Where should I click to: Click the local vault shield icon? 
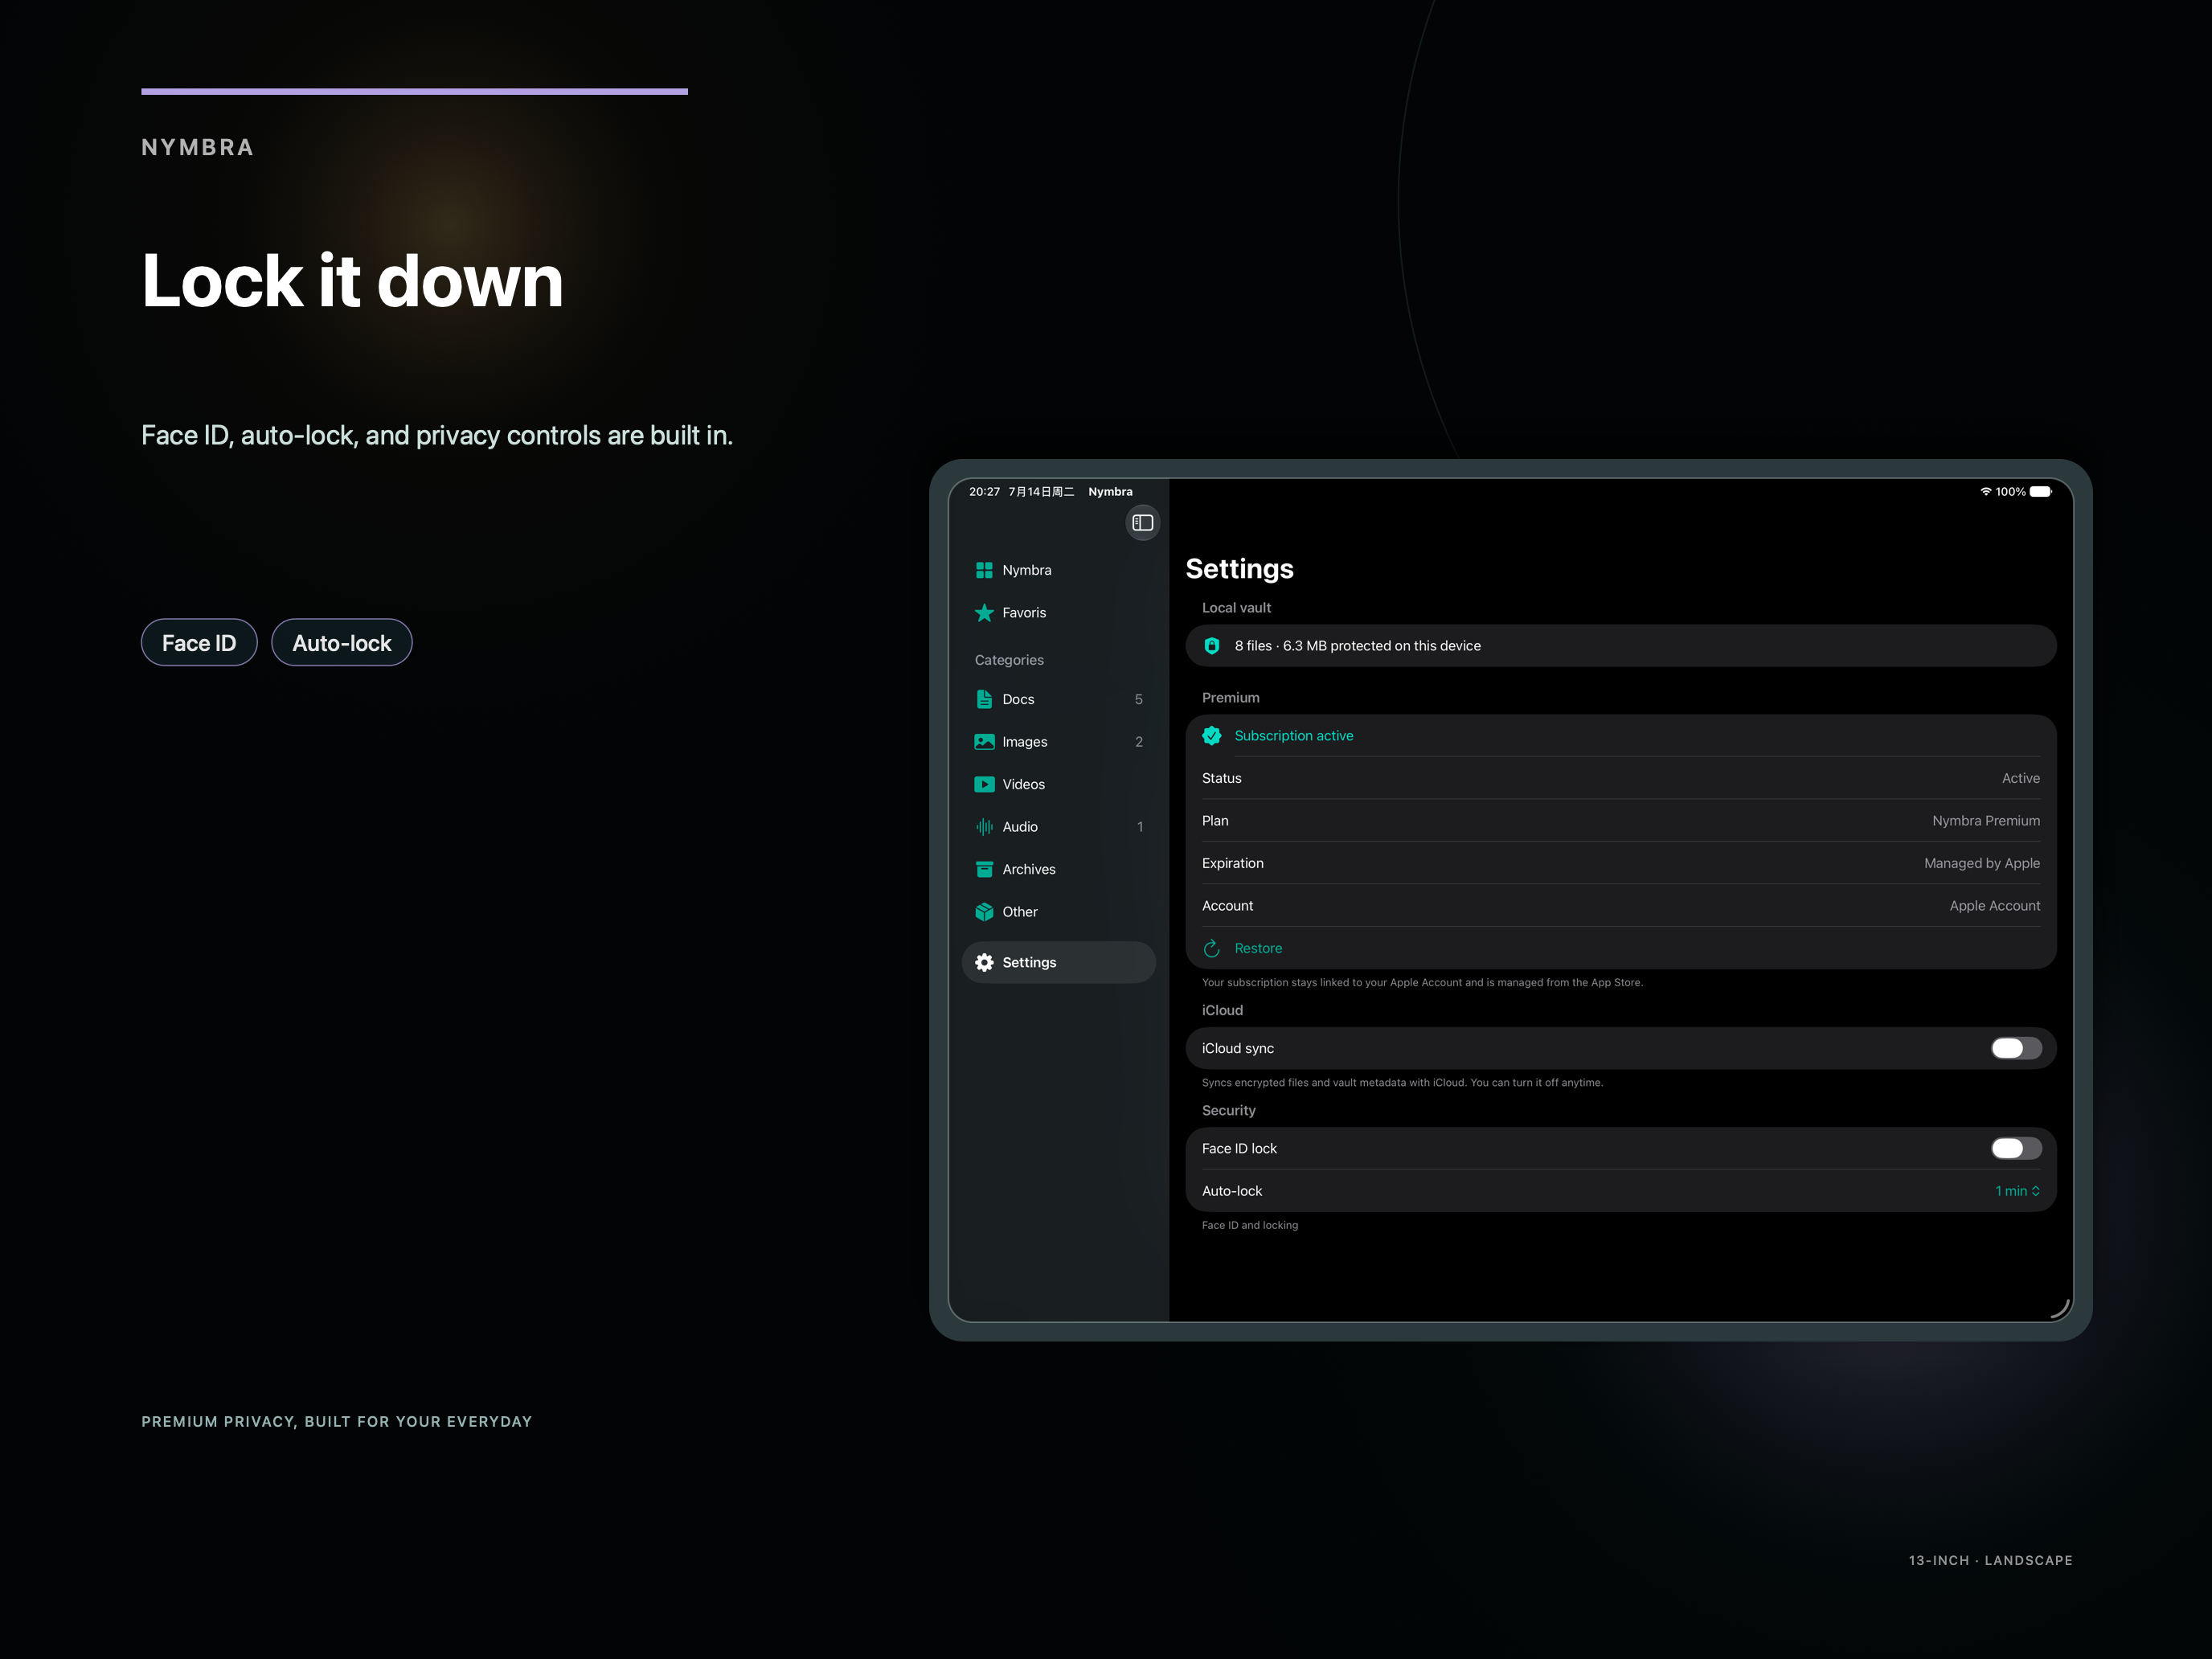[1212, 646]
